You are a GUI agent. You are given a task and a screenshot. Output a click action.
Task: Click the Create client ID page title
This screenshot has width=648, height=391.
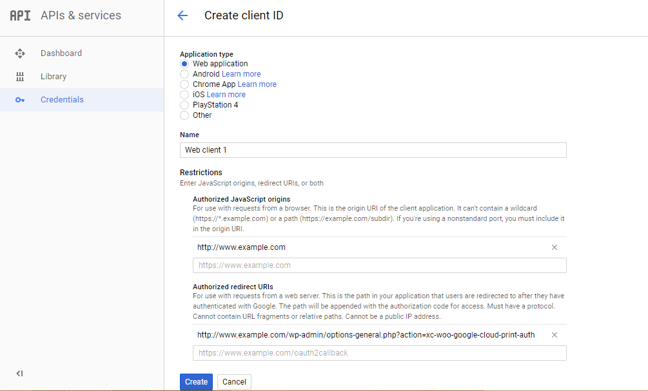click(x=244, y=15)
